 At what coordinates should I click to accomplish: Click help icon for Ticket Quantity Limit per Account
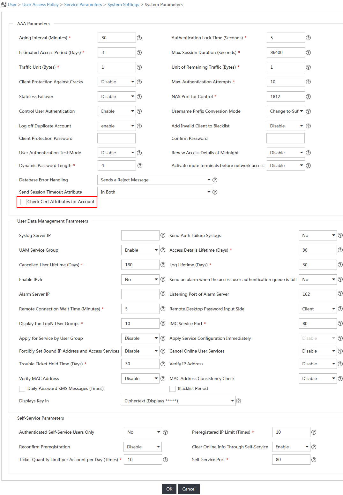[165, 460]
